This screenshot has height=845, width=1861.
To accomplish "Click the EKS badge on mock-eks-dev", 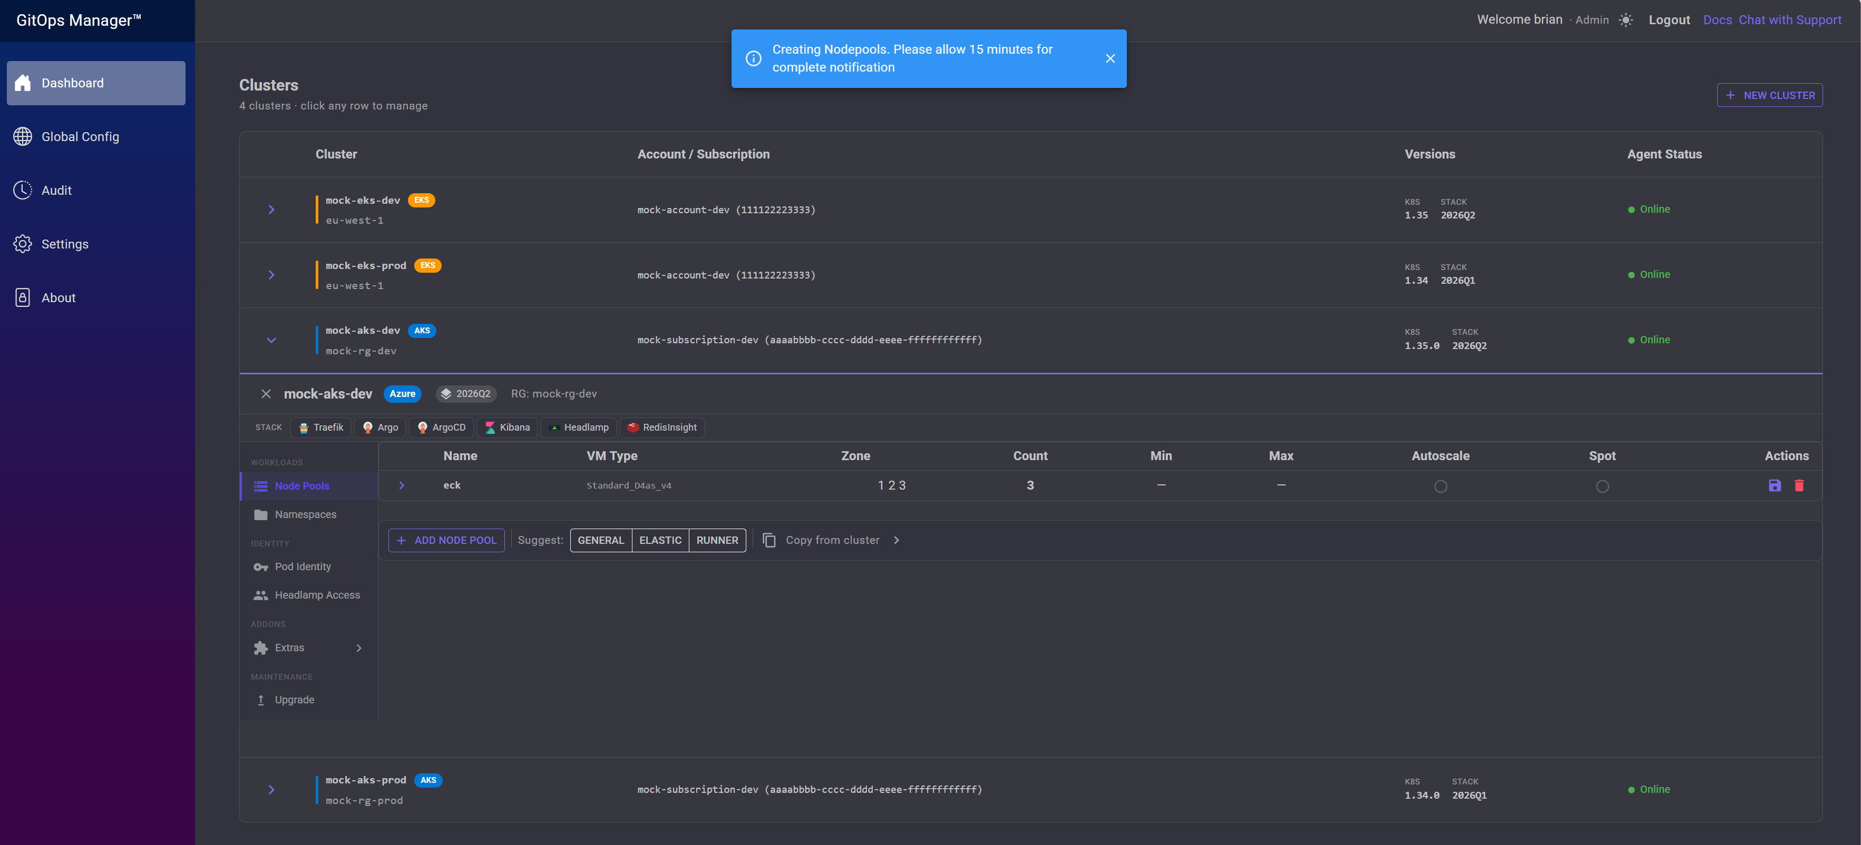I will pyautogui.click(x=421, y=201).
